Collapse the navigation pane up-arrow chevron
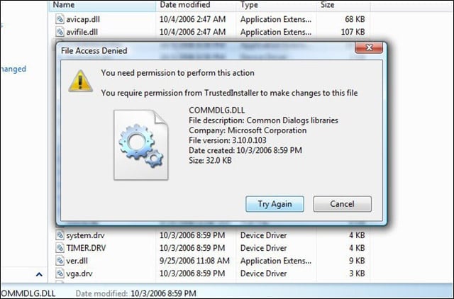This screenshot has width=454, height=299. click(x=39, y=274)
